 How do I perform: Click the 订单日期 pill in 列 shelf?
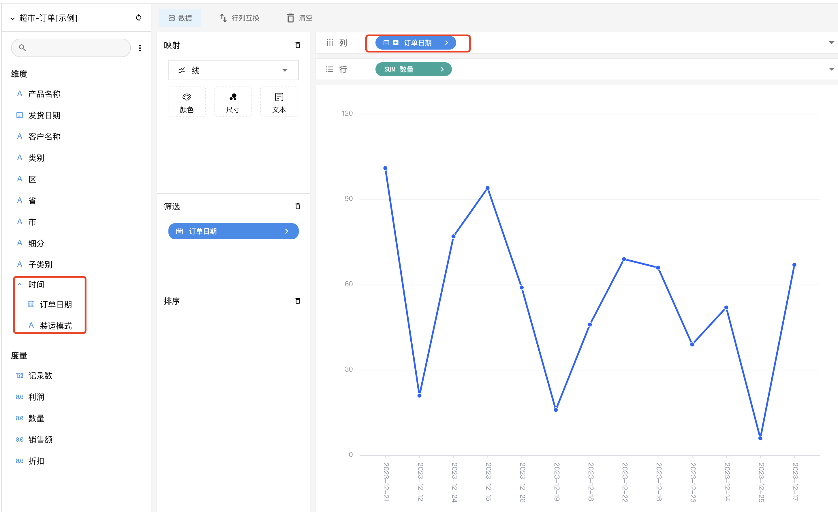pos(416,43)
